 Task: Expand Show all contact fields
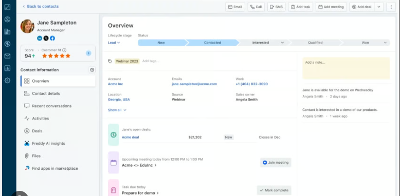click(117, 110)
